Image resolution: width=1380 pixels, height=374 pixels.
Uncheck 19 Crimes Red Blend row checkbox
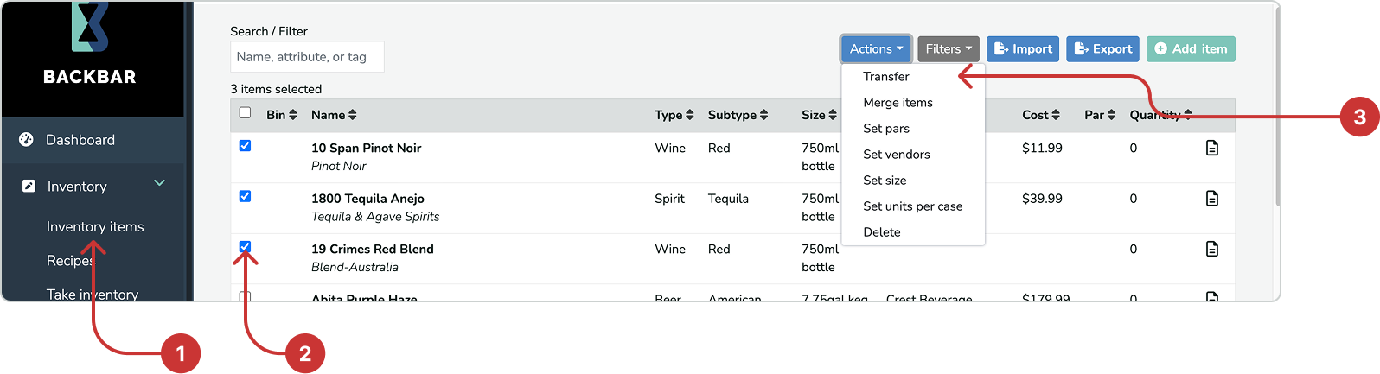245,246
